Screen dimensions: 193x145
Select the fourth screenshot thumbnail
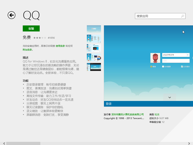[x=94, y=57]
